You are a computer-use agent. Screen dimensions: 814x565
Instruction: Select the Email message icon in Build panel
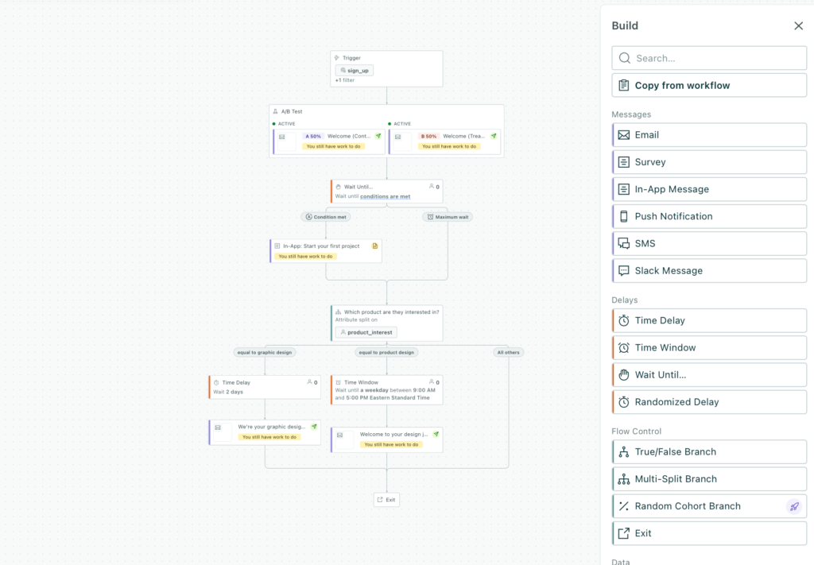626,134
